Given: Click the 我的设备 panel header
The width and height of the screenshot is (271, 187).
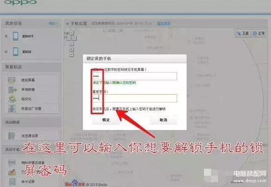Looking at the screenshot, I should (31, 23).
